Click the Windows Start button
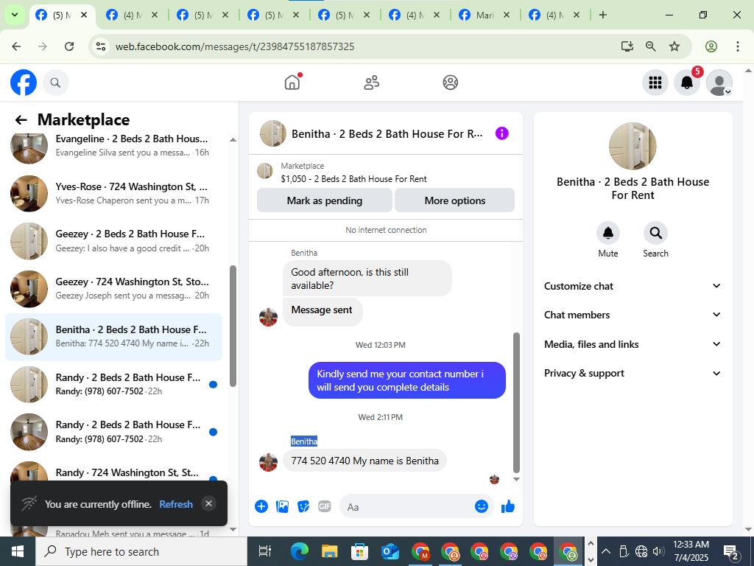This screenshot has width=754, height=566. tap(18, 551)
